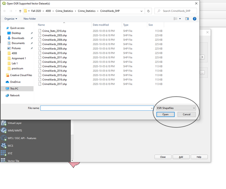The height and width of the screenshot is (189, 226).
Task: Click the up-folder arrow in navigation bar
Action: coord(20,11)
